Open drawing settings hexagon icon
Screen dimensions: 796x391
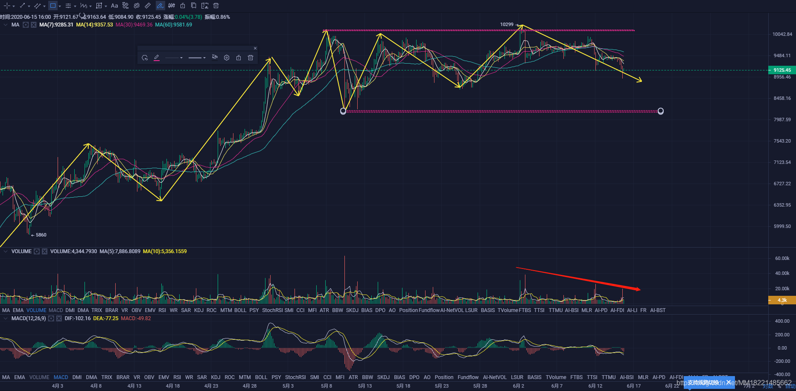coord(227,58)
